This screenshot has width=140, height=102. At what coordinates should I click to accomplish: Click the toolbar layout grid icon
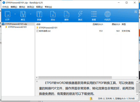pyautogui.click(x=136, y=12)
